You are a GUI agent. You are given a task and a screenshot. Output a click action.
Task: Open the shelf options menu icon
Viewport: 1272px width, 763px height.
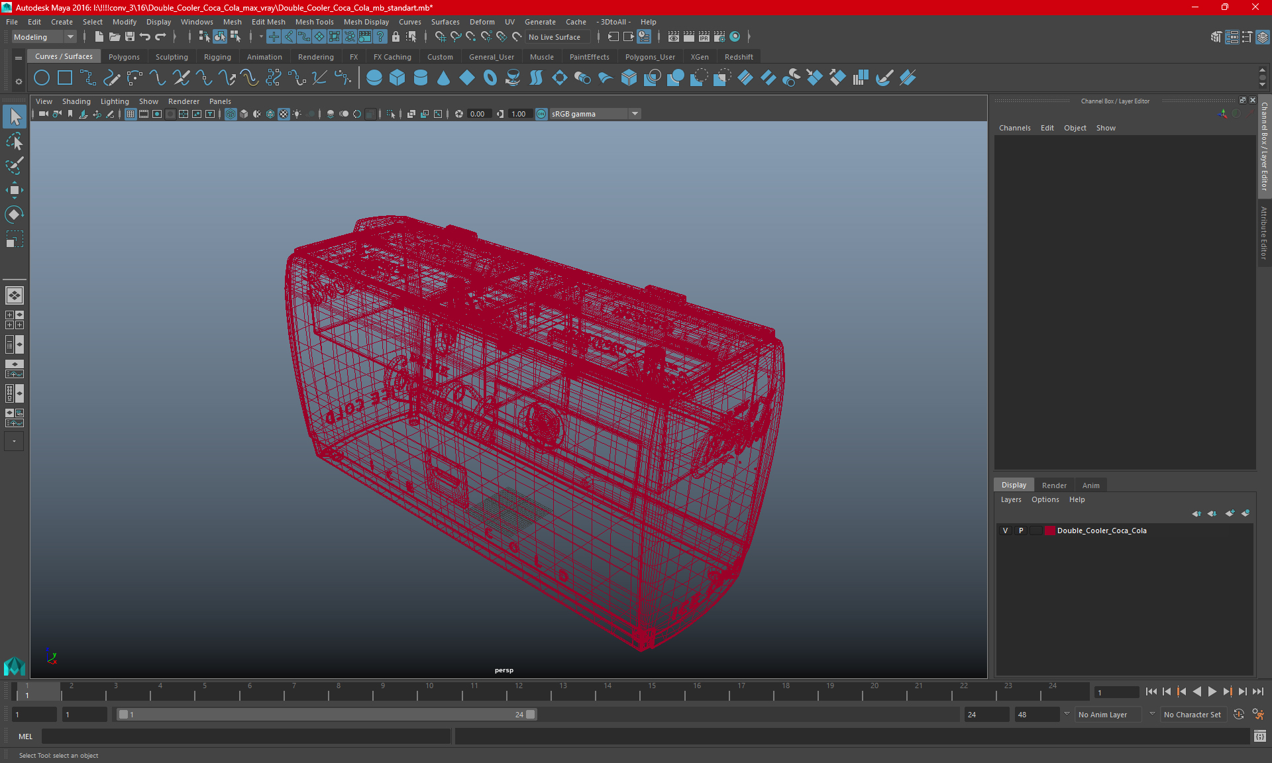[x=18, y=81]
